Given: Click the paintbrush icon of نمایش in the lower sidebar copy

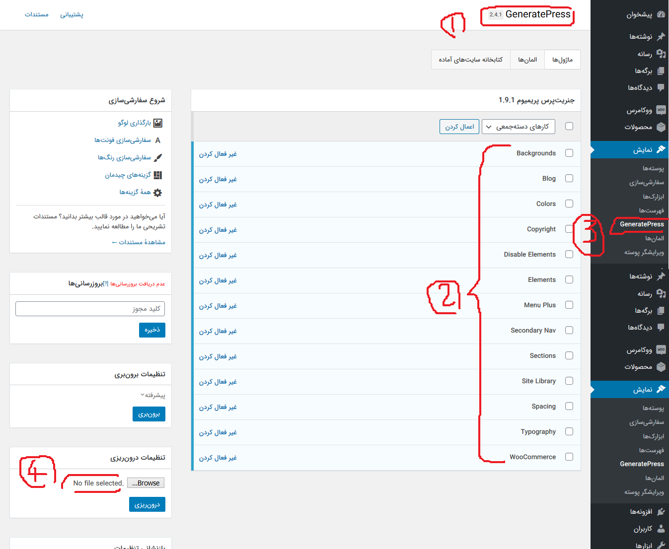Looking at the screenshot, I should click(661, 389).
